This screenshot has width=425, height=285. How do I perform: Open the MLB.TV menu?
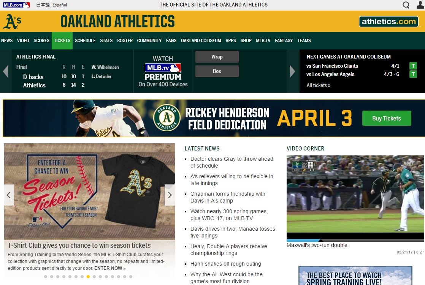263,41
